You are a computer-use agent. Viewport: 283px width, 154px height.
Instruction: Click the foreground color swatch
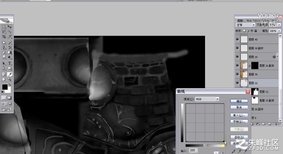5,87
